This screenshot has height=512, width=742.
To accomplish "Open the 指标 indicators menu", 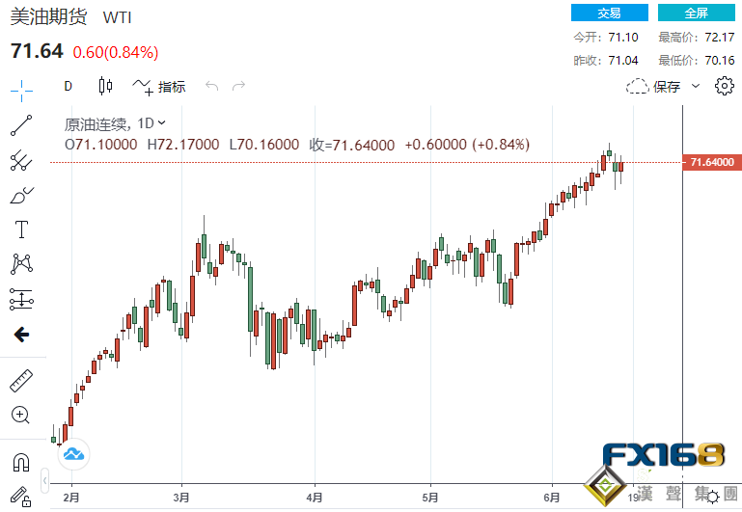I will pyautogui.click(x=160, y=86).
